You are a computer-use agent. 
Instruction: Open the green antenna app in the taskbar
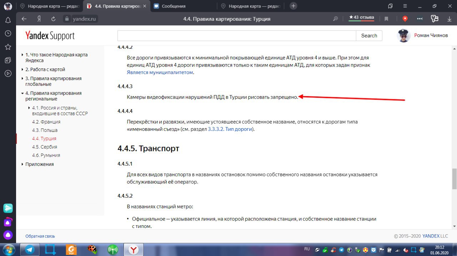click(112, 250)
